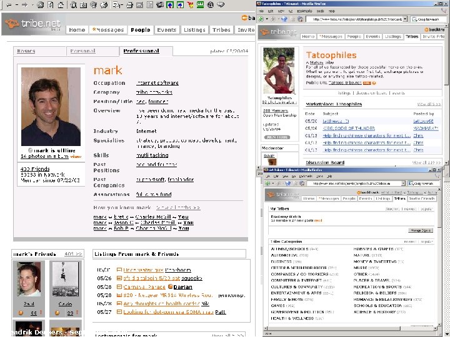
Task: Open the Home tab on mark's profile page
Action: [x=77, y=30]
